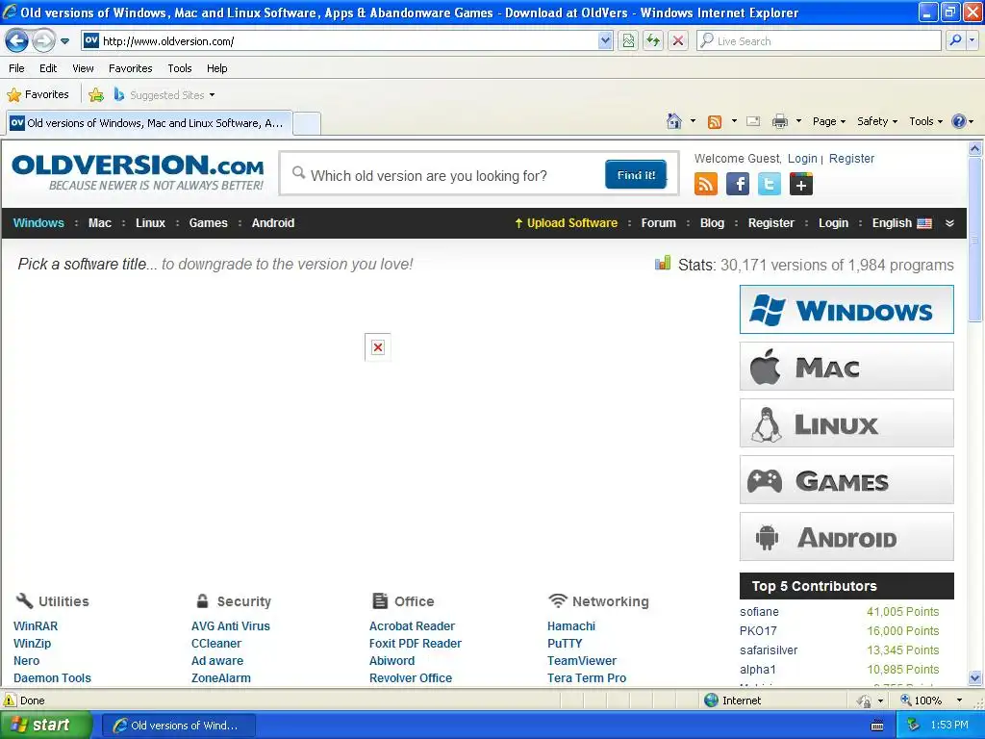985x739 pixels.
Task: Click the Home icon in command bar
Action: click(x=674, y=121)
